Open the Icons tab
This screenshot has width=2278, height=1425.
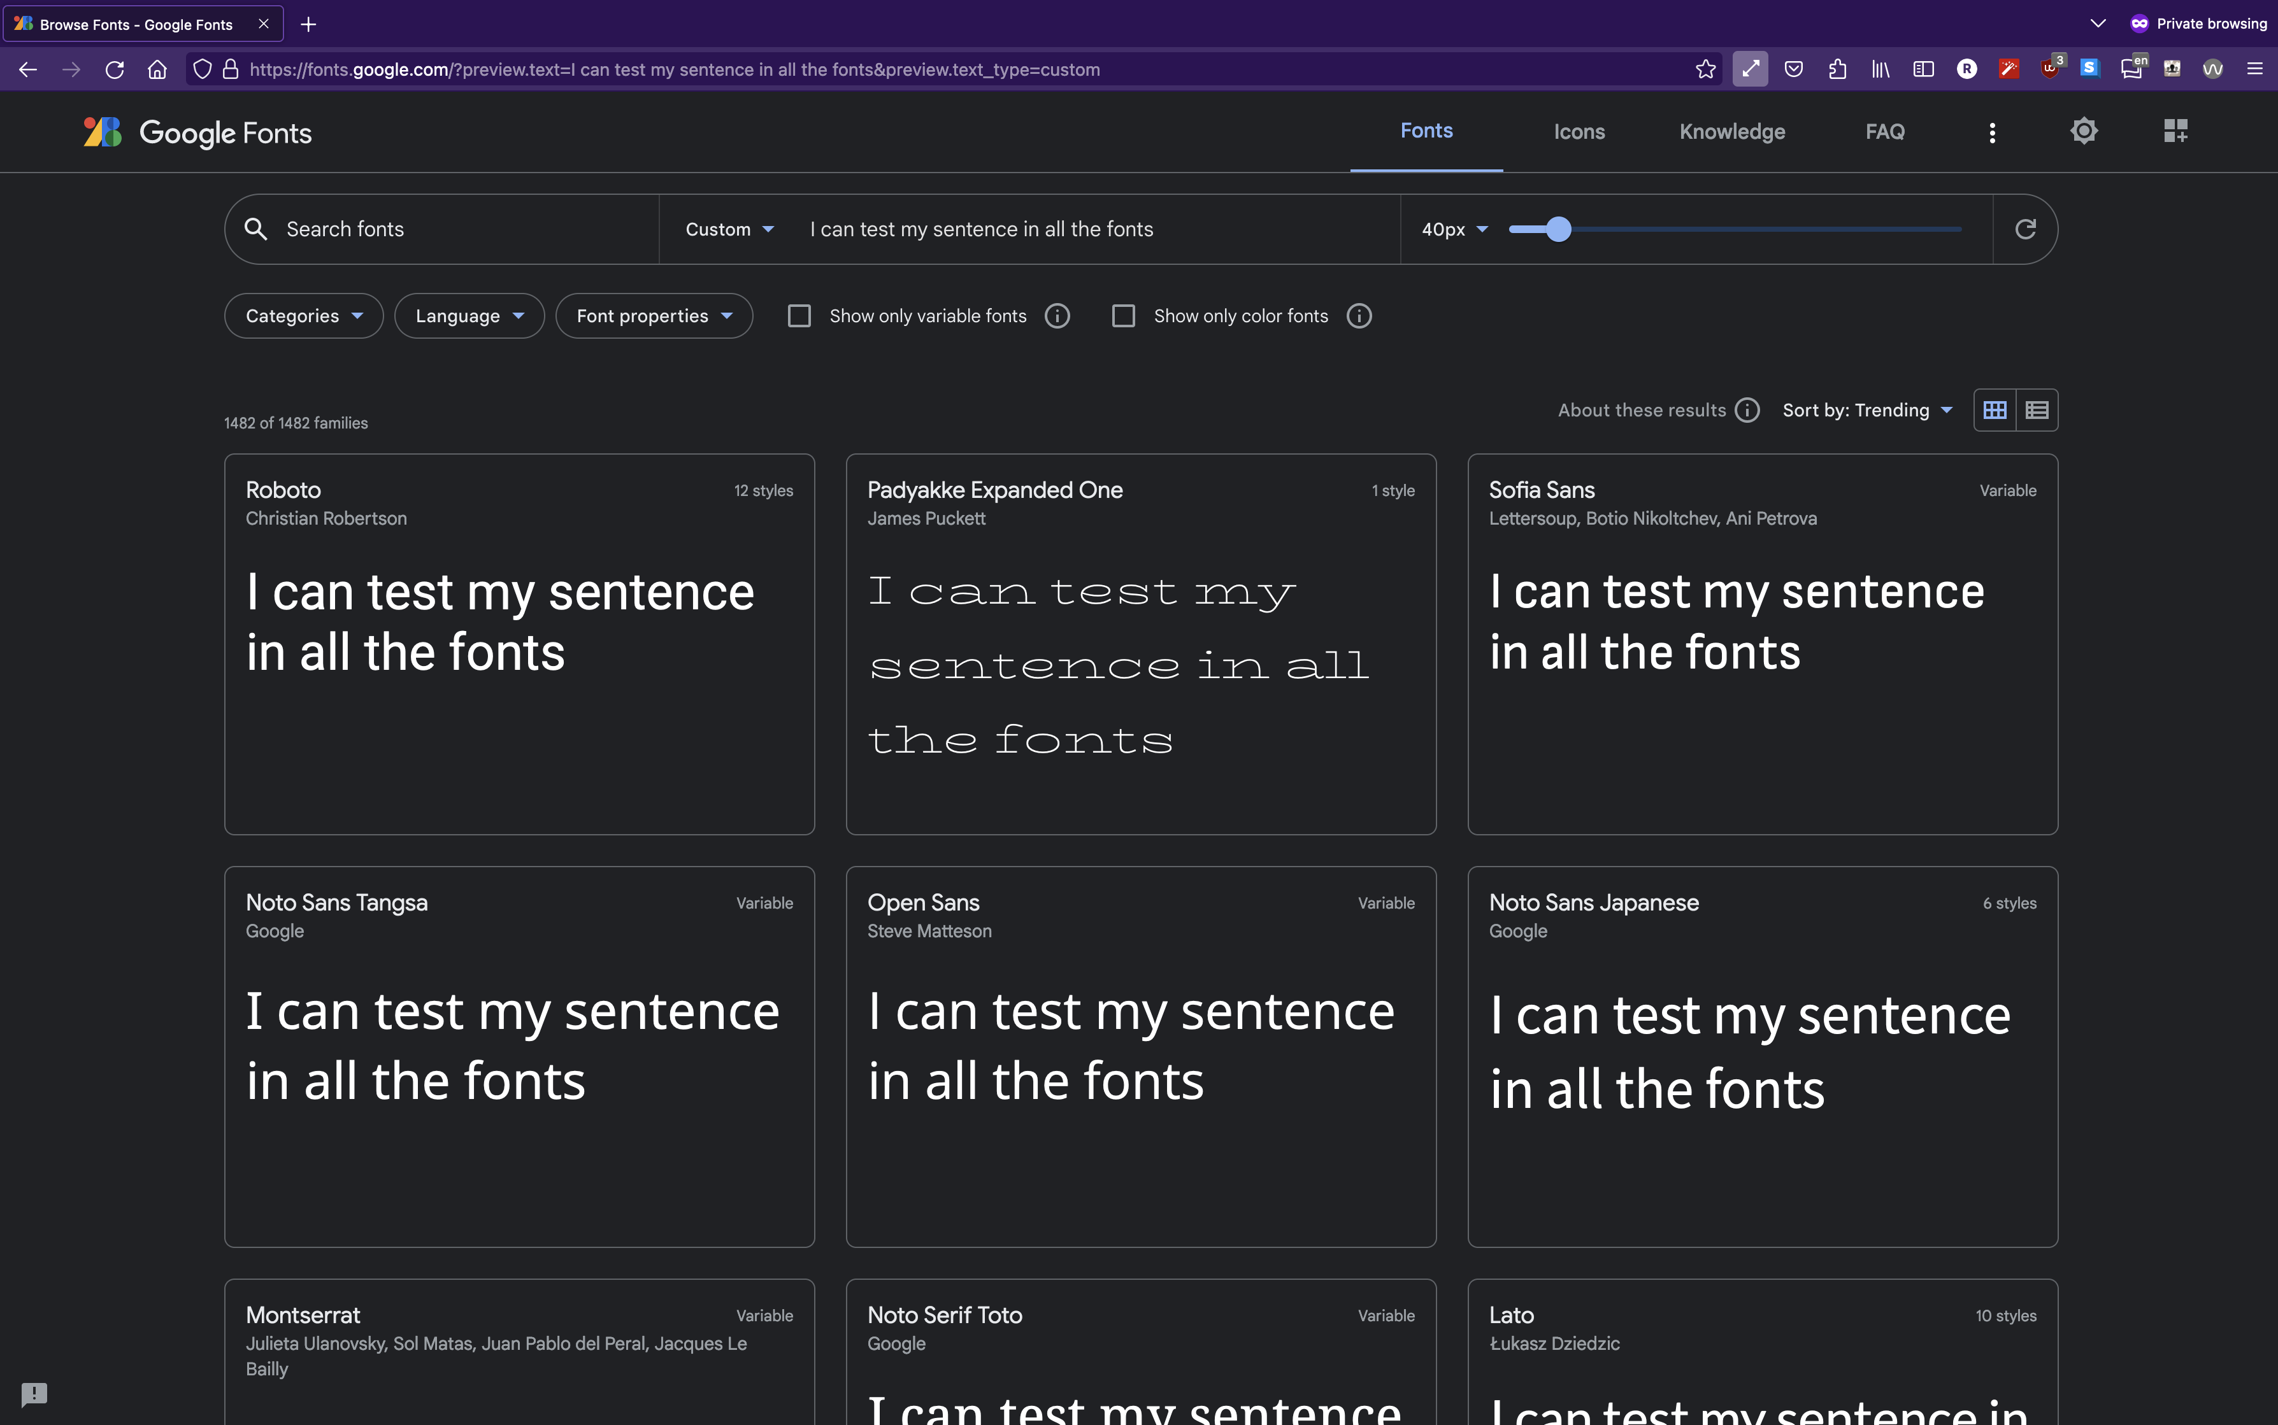(x=1579, y=132)
